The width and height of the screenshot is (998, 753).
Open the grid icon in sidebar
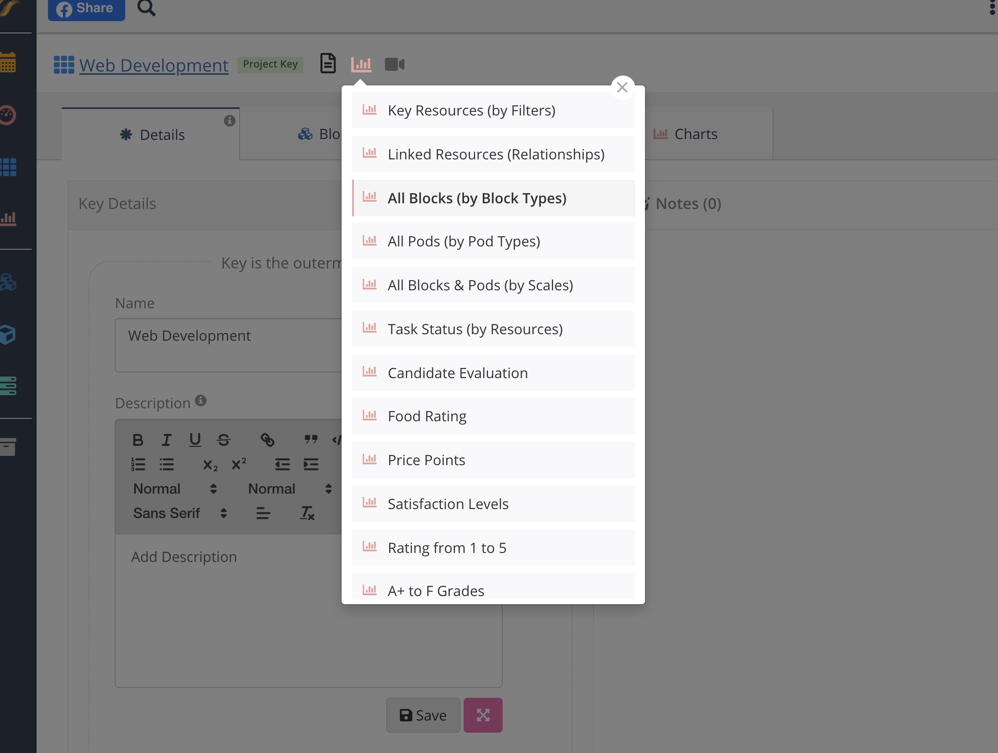click(x=8, y=168)
